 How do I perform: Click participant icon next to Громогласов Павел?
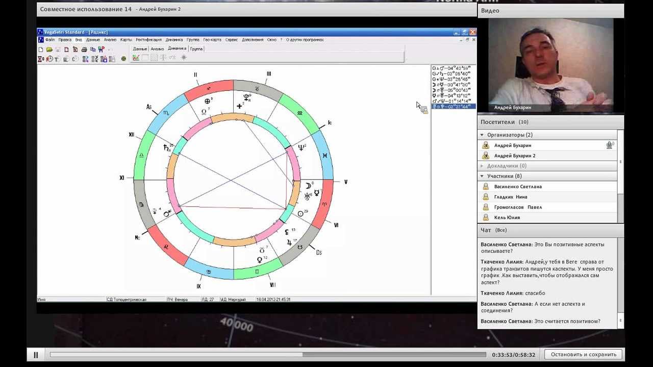pyautogui.click(x=486, y=207)
